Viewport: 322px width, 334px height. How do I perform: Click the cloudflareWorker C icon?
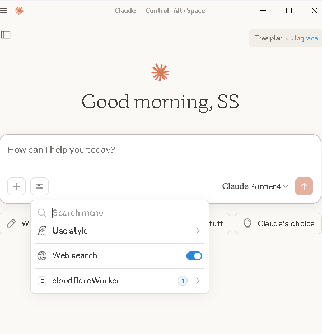[42, 281]
